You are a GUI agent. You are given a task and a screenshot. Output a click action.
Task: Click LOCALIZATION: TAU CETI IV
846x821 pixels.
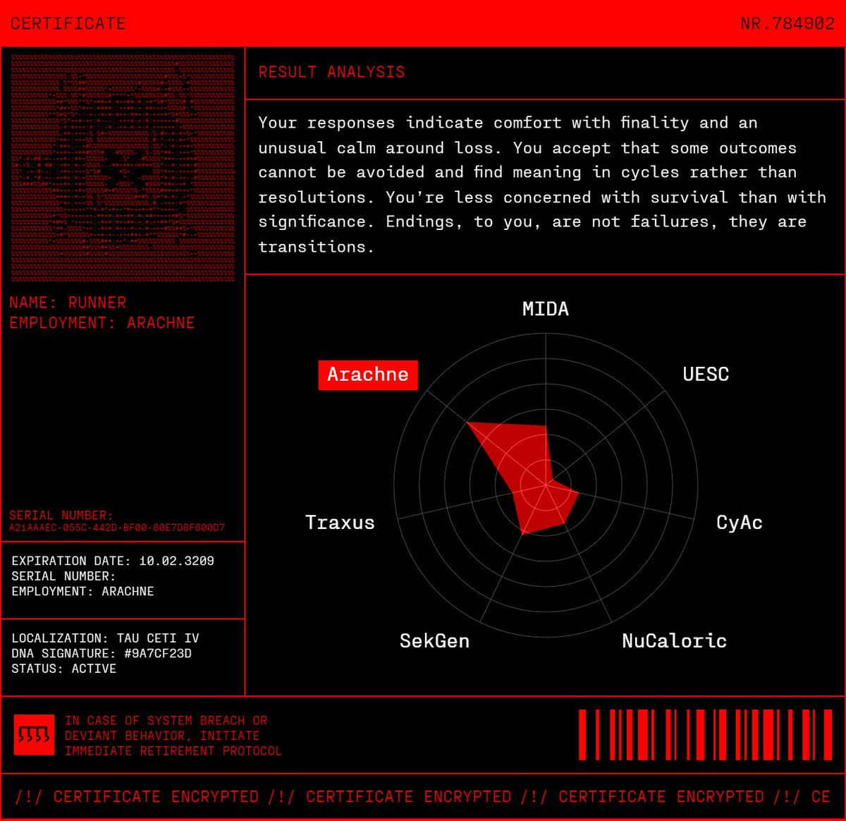point(105,638)
